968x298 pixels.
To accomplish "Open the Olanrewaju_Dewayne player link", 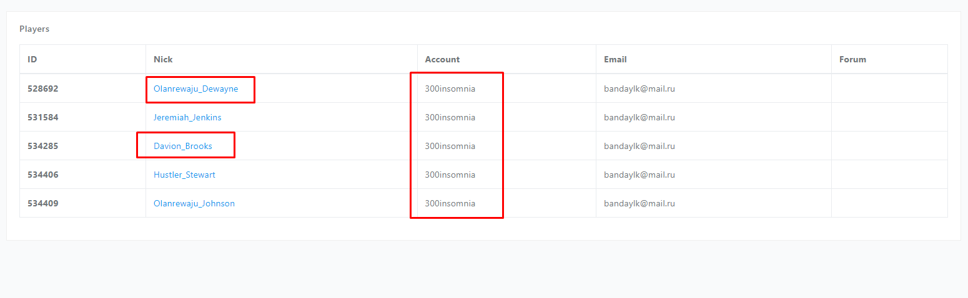I will (x=195, y=89).
